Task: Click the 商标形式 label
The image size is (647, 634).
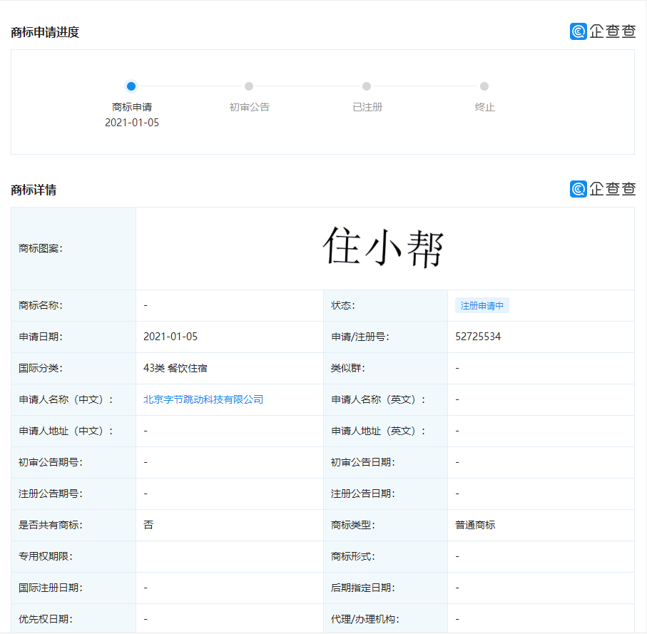Action: [x=353, y=556]
